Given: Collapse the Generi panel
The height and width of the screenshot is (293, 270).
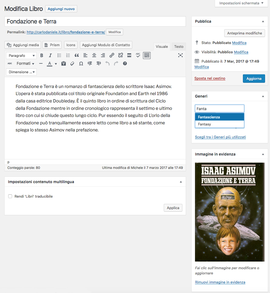Looking at the screenshot, I should pyautogui.click(x=263, y=96).
